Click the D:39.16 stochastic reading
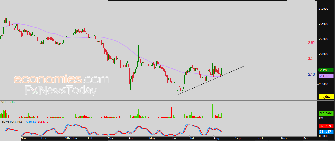Image resolution: width=335 pixels, height=141 pixels. click(44, 121)
